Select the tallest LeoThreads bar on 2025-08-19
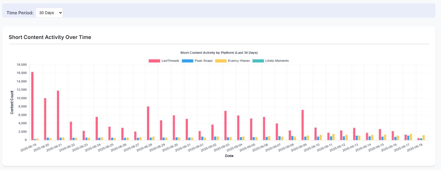 (x=32, y=106)
